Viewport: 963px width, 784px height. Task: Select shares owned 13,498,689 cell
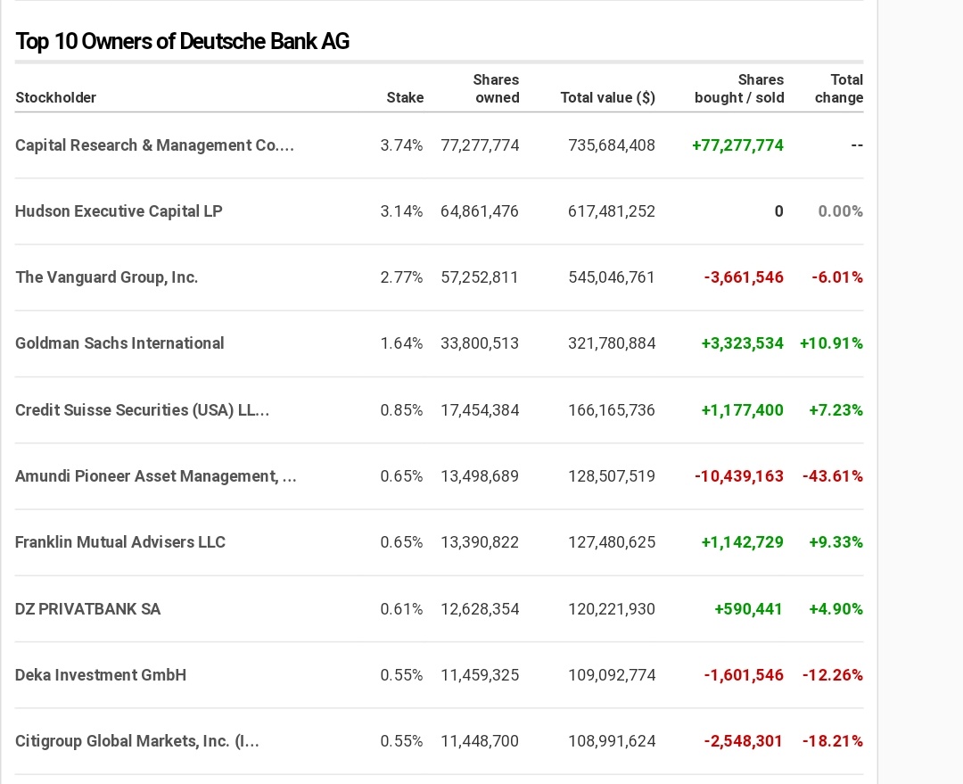[480, 476]
